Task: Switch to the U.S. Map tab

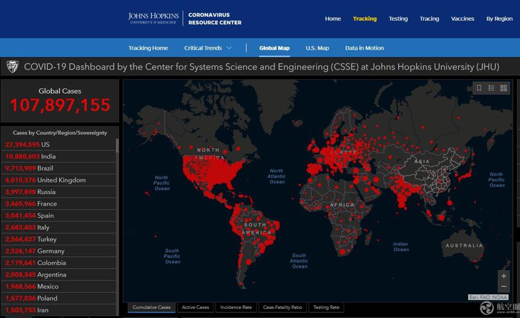Action: tap(317, 48)
